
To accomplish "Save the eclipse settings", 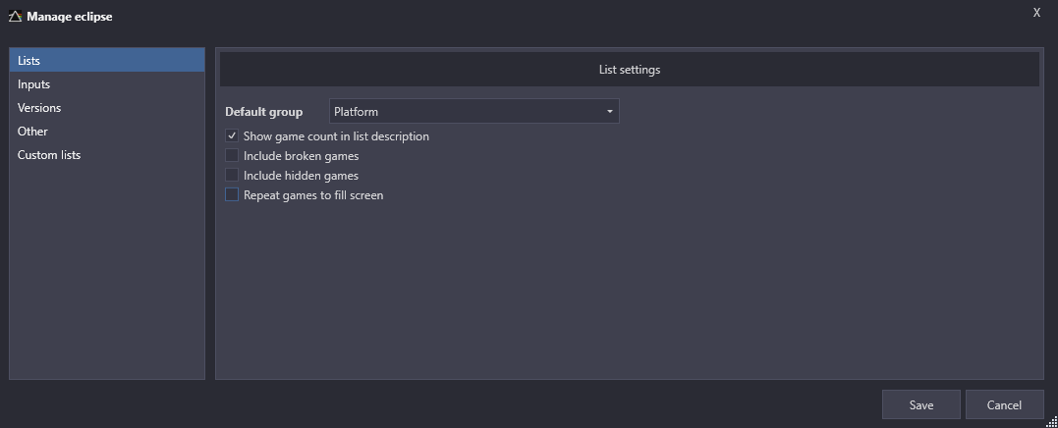I will (x=921, y=404).
